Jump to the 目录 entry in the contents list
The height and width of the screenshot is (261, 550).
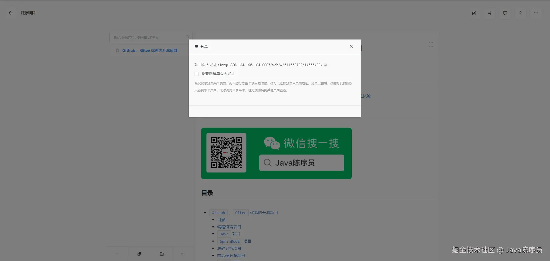[221, 220]
